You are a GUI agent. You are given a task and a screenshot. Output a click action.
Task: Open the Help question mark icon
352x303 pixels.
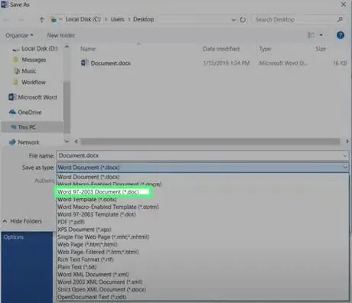coord(341,35)
